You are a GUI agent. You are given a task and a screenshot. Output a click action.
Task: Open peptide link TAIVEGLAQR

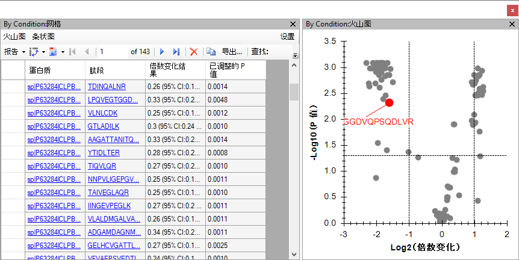coord(108,193)
